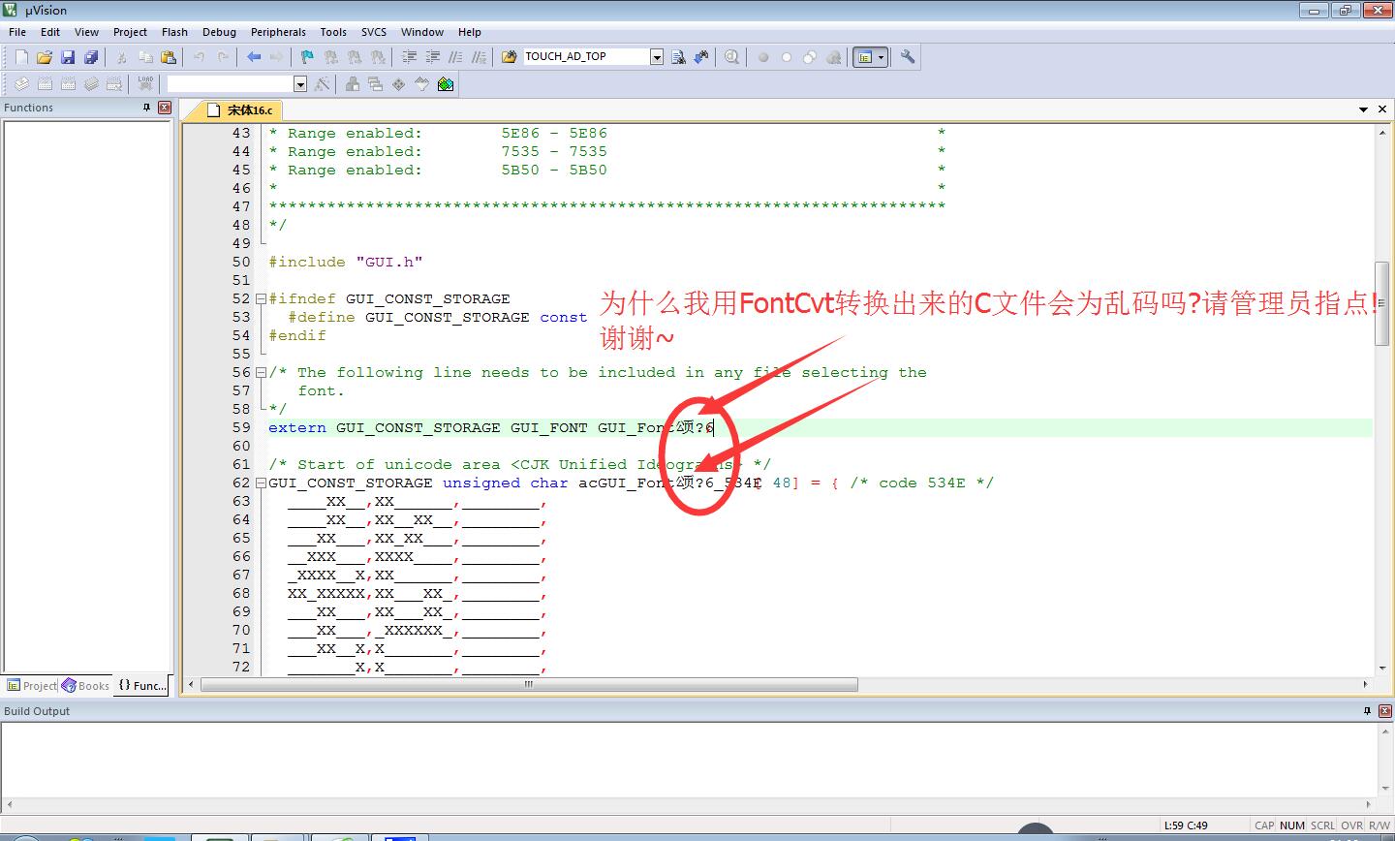Click the #include "GUI.h" line
The image size is (1395, 841).
(x=346, y=262)
